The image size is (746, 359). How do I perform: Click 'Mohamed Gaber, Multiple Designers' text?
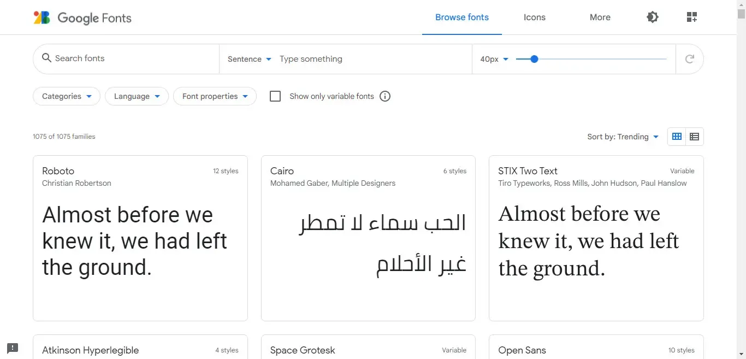click(333, 183)
